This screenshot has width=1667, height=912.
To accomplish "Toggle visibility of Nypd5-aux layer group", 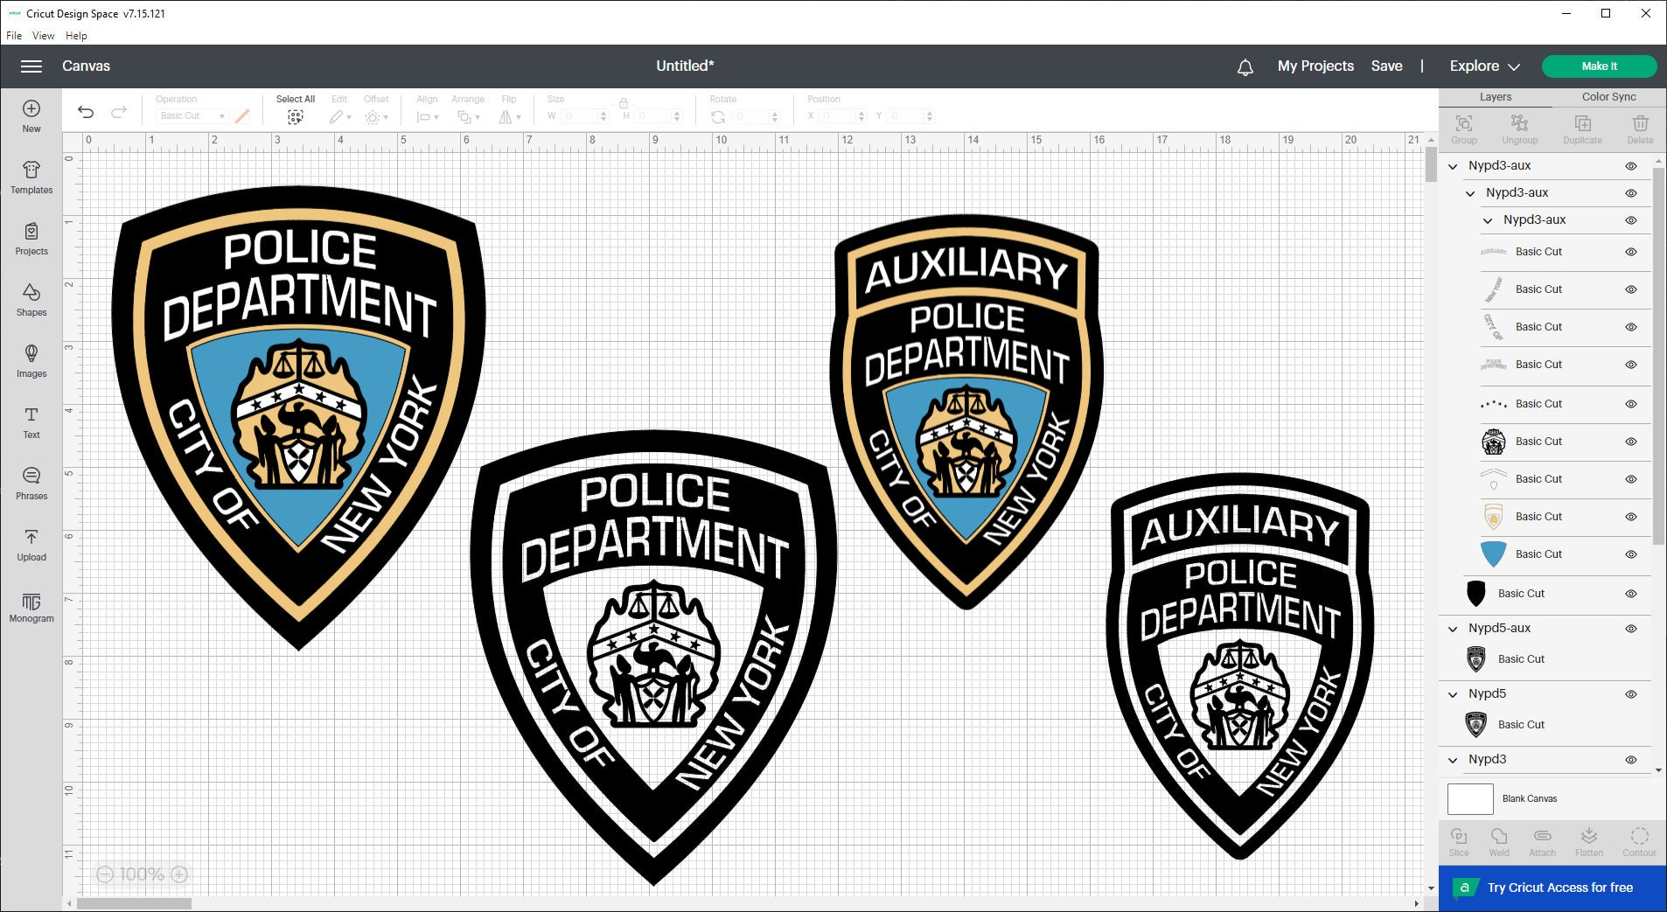I will pos(1631,629).
